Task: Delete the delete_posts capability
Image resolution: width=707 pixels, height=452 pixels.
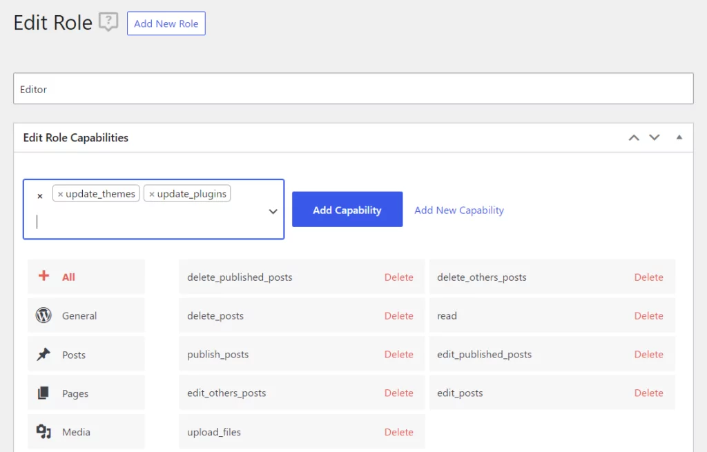Action: click(x=398, y=316)
